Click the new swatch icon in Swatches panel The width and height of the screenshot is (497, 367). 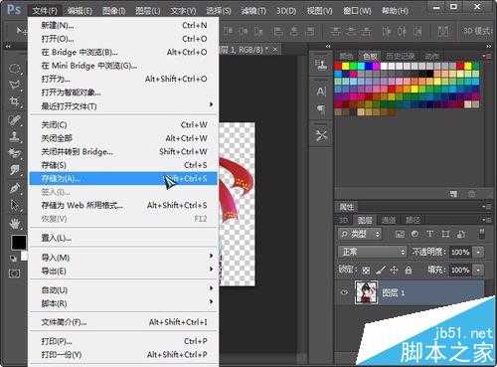point(453,194)
